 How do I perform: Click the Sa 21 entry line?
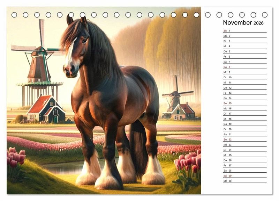click(245, 134)
